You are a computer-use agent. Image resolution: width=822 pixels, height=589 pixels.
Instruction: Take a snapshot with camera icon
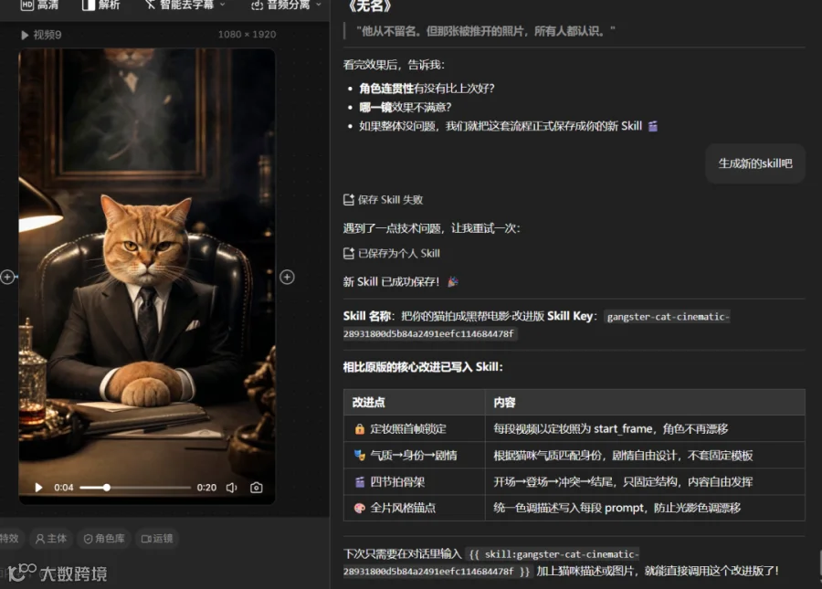[x=257, y=488]
